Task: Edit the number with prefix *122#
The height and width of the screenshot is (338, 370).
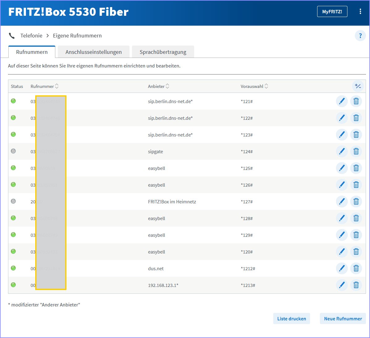Action: (342, 118)
